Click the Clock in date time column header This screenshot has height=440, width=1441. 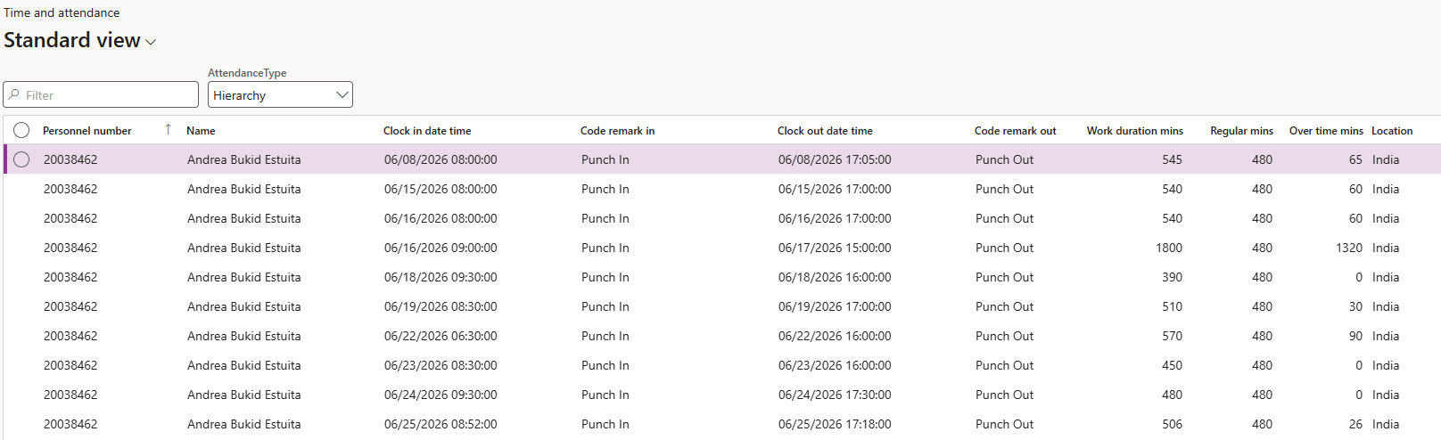tap(427, 131)
